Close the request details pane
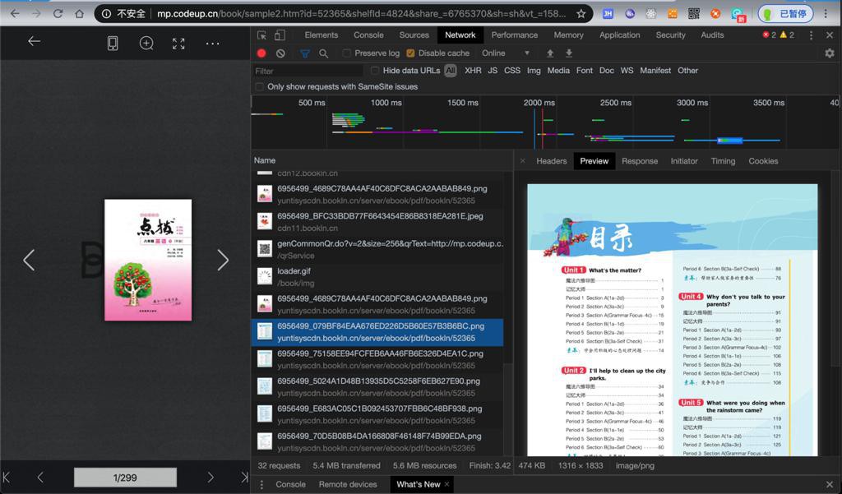Screen dimensions: 842x494 click(522, 161)
